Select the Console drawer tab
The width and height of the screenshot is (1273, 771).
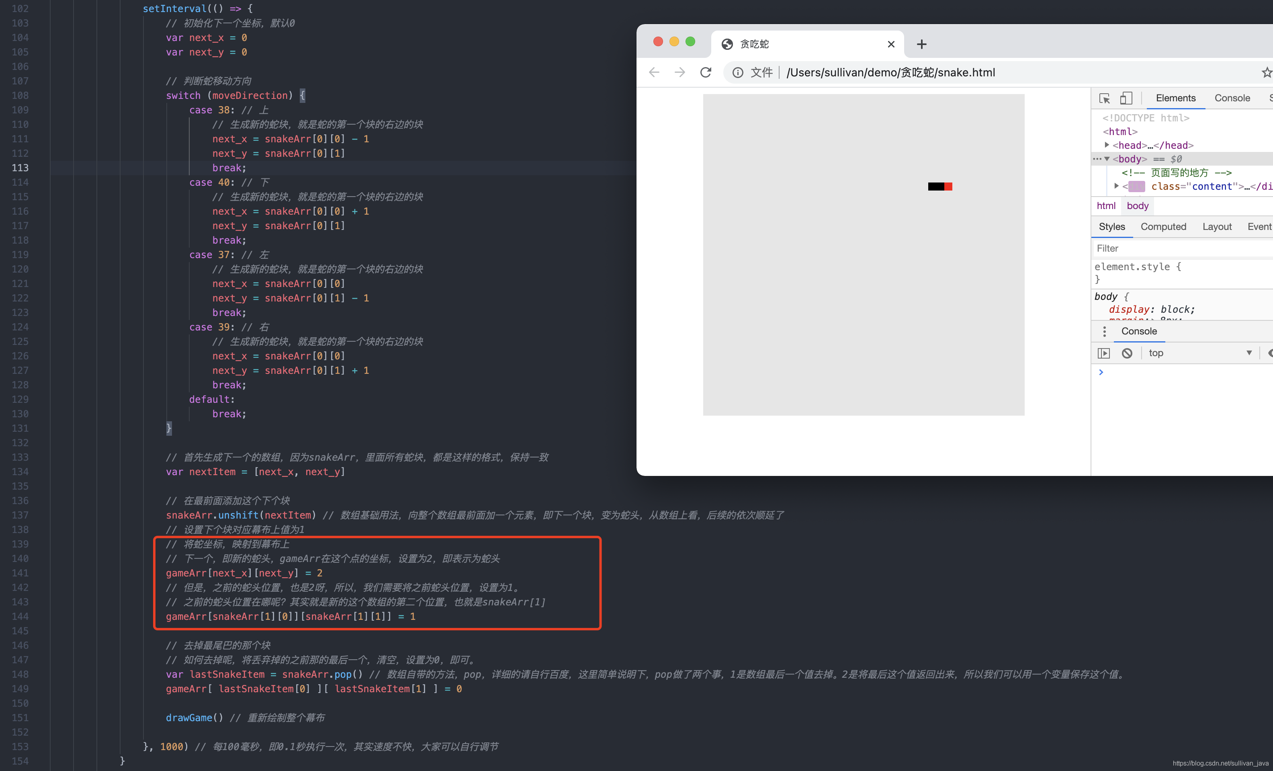click(x=1139, y=331)
